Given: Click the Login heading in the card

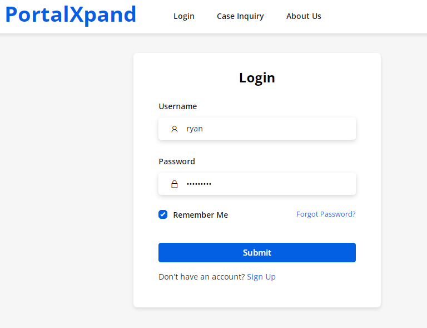Looking at the screenshot, I should 257,78.
